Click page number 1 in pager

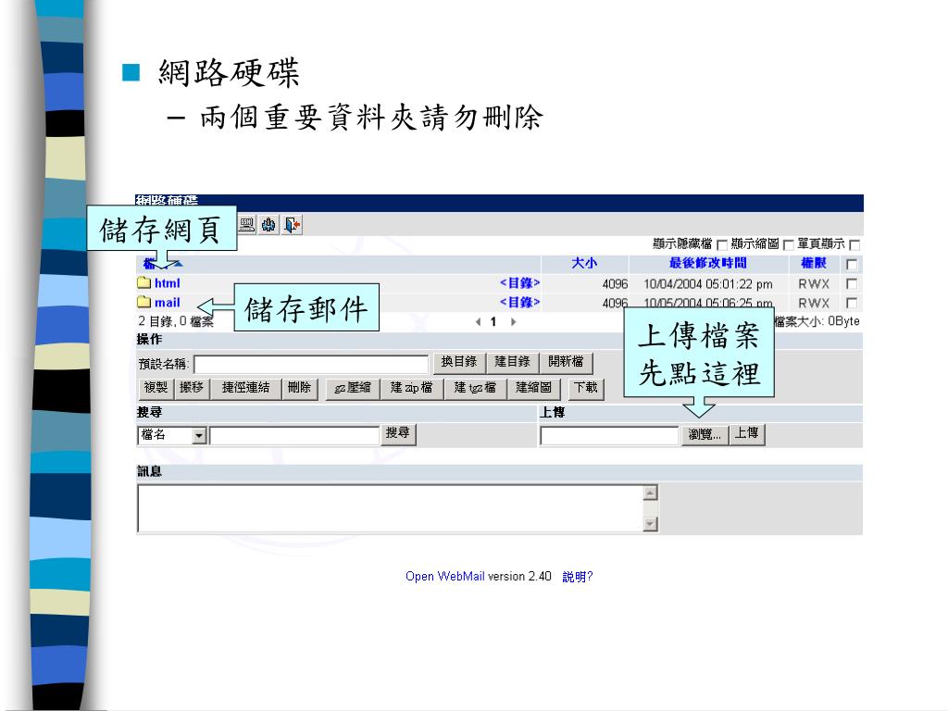point(493,321)
